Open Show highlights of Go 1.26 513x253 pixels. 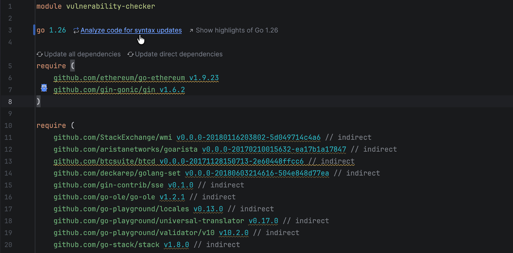click(x=237, y=30)
